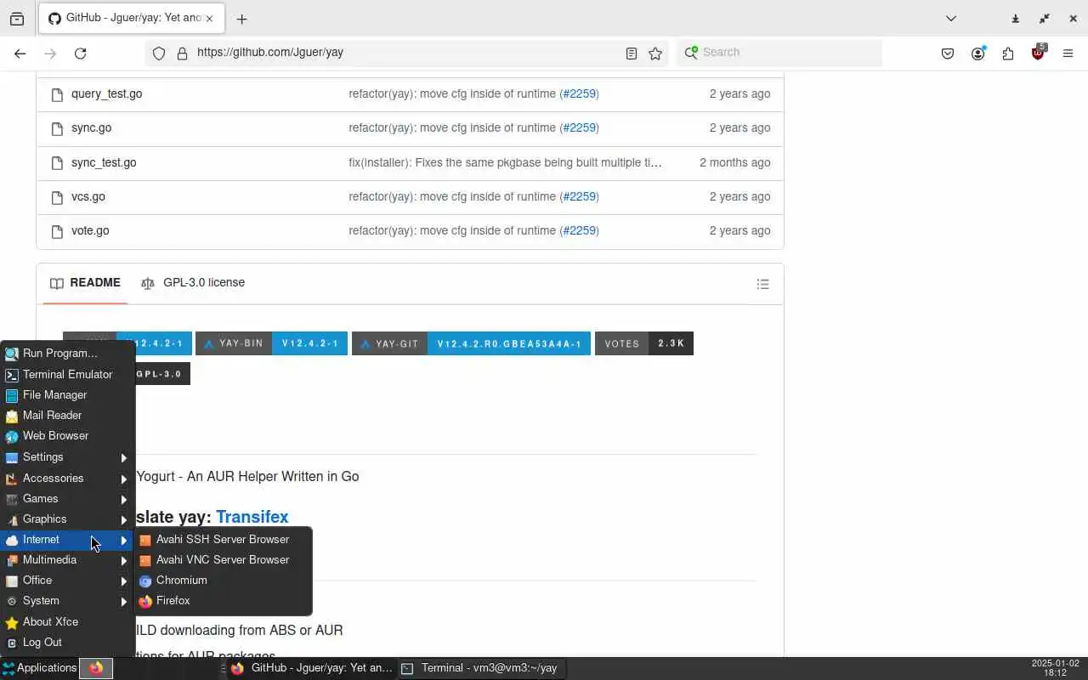
Task: Close the GitHub Jguer/yay tab
Action: [x=209, y=19]
